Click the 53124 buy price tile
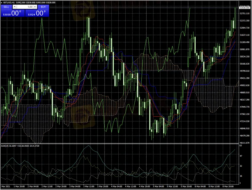This screenshot has height=190, width=252. click(37, 13)
